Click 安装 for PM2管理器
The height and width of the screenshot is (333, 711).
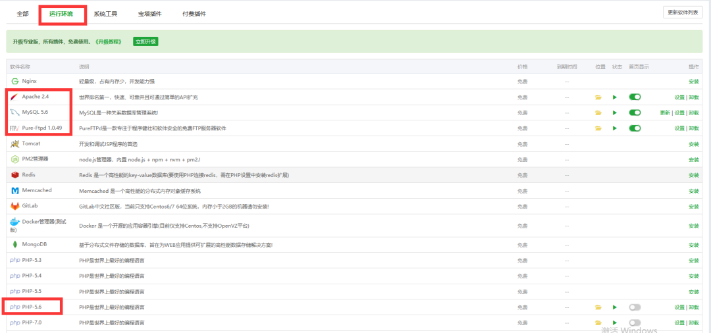pos(694,160)
